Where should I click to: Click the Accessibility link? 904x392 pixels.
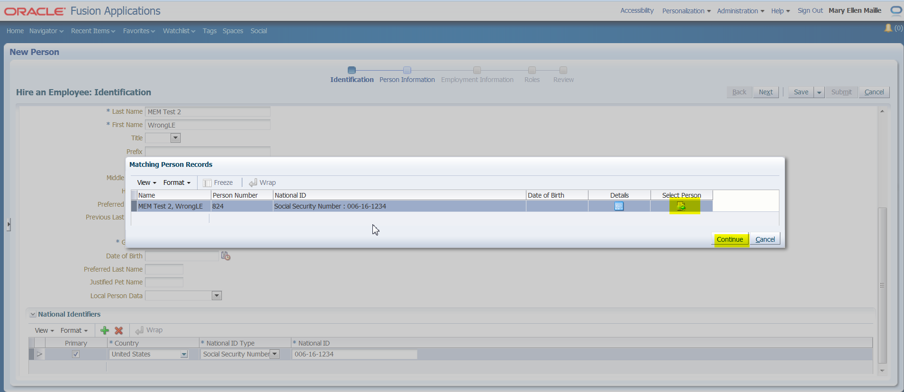pyautogui.click(x=637, y=10)
